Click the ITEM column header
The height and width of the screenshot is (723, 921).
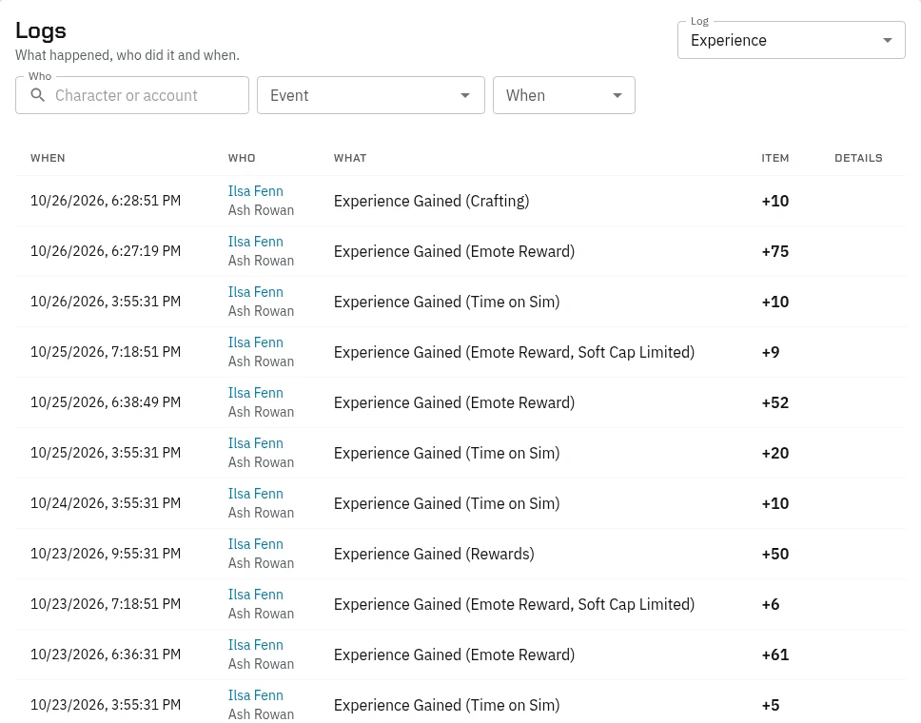tap(775, 158)
